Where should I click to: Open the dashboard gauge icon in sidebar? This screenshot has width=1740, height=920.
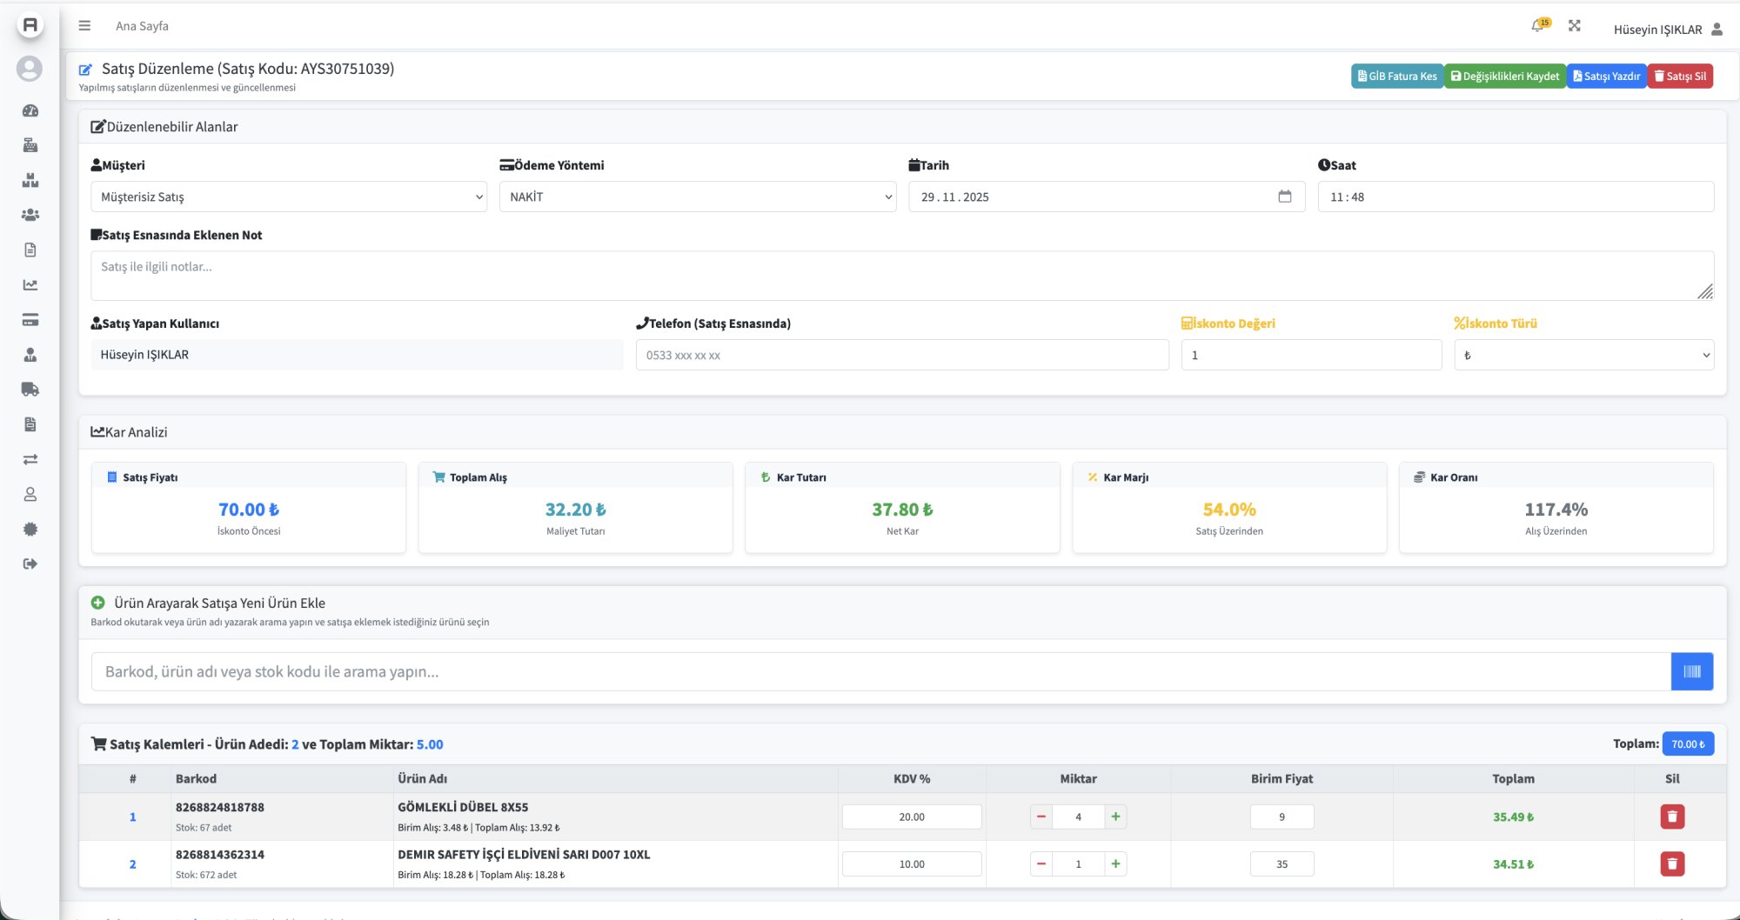tap(30, 110)
